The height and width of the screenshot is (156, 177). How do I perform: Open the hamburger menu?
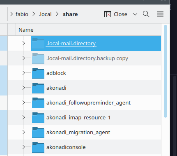160,14
